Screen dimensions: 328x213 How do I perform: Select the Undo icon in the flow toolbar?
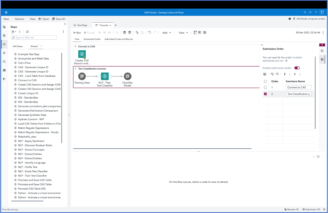coord(150,32)
